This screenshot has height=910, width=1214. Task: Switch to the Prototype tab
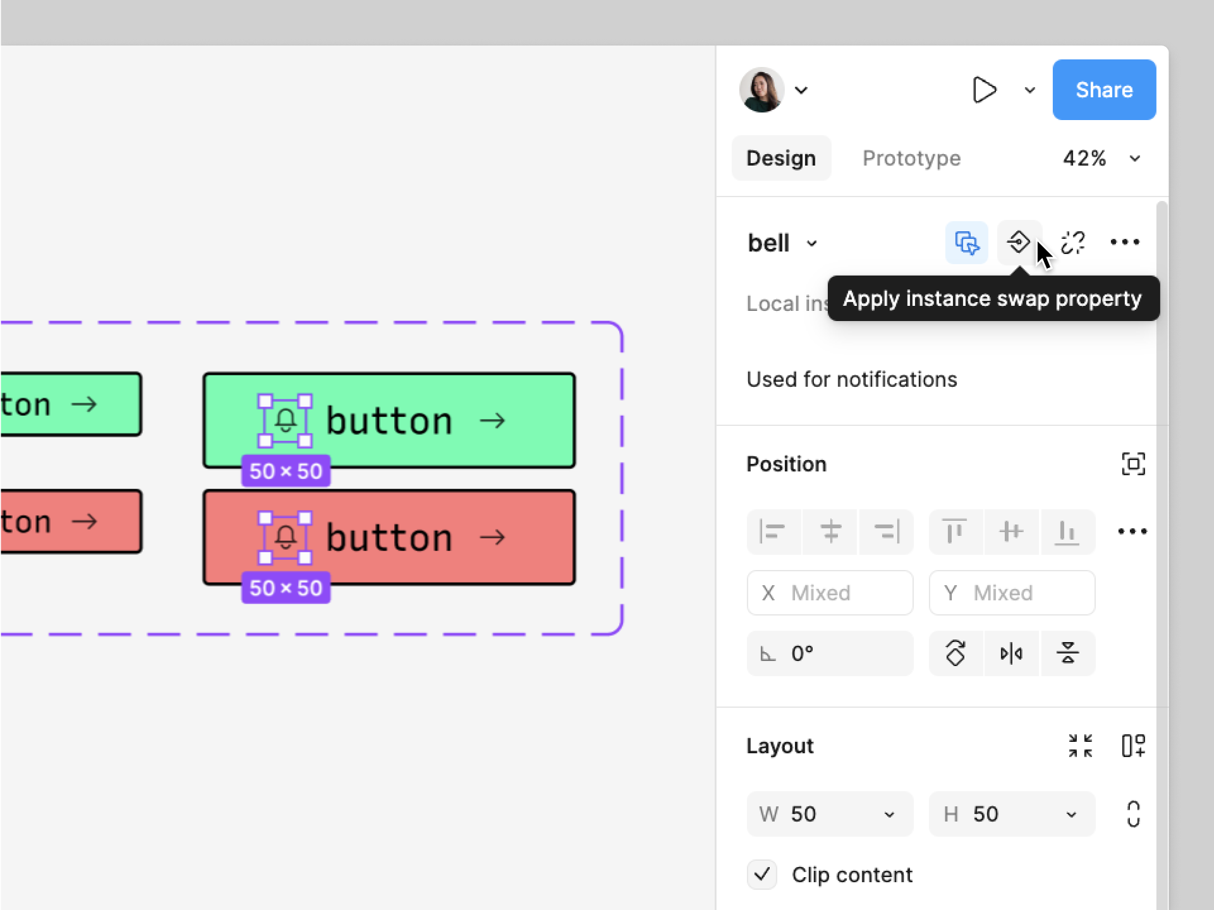pyautogui.click(x=911, y=158)
